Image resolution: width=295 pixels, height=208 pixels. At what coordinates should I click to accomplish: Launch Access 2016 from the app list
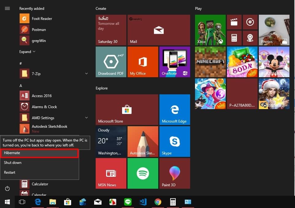click(x=54, y=96)
